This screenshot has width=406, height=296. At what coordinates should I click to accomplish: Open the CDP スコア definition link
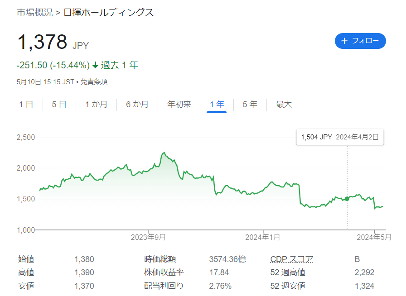point(291,259)
